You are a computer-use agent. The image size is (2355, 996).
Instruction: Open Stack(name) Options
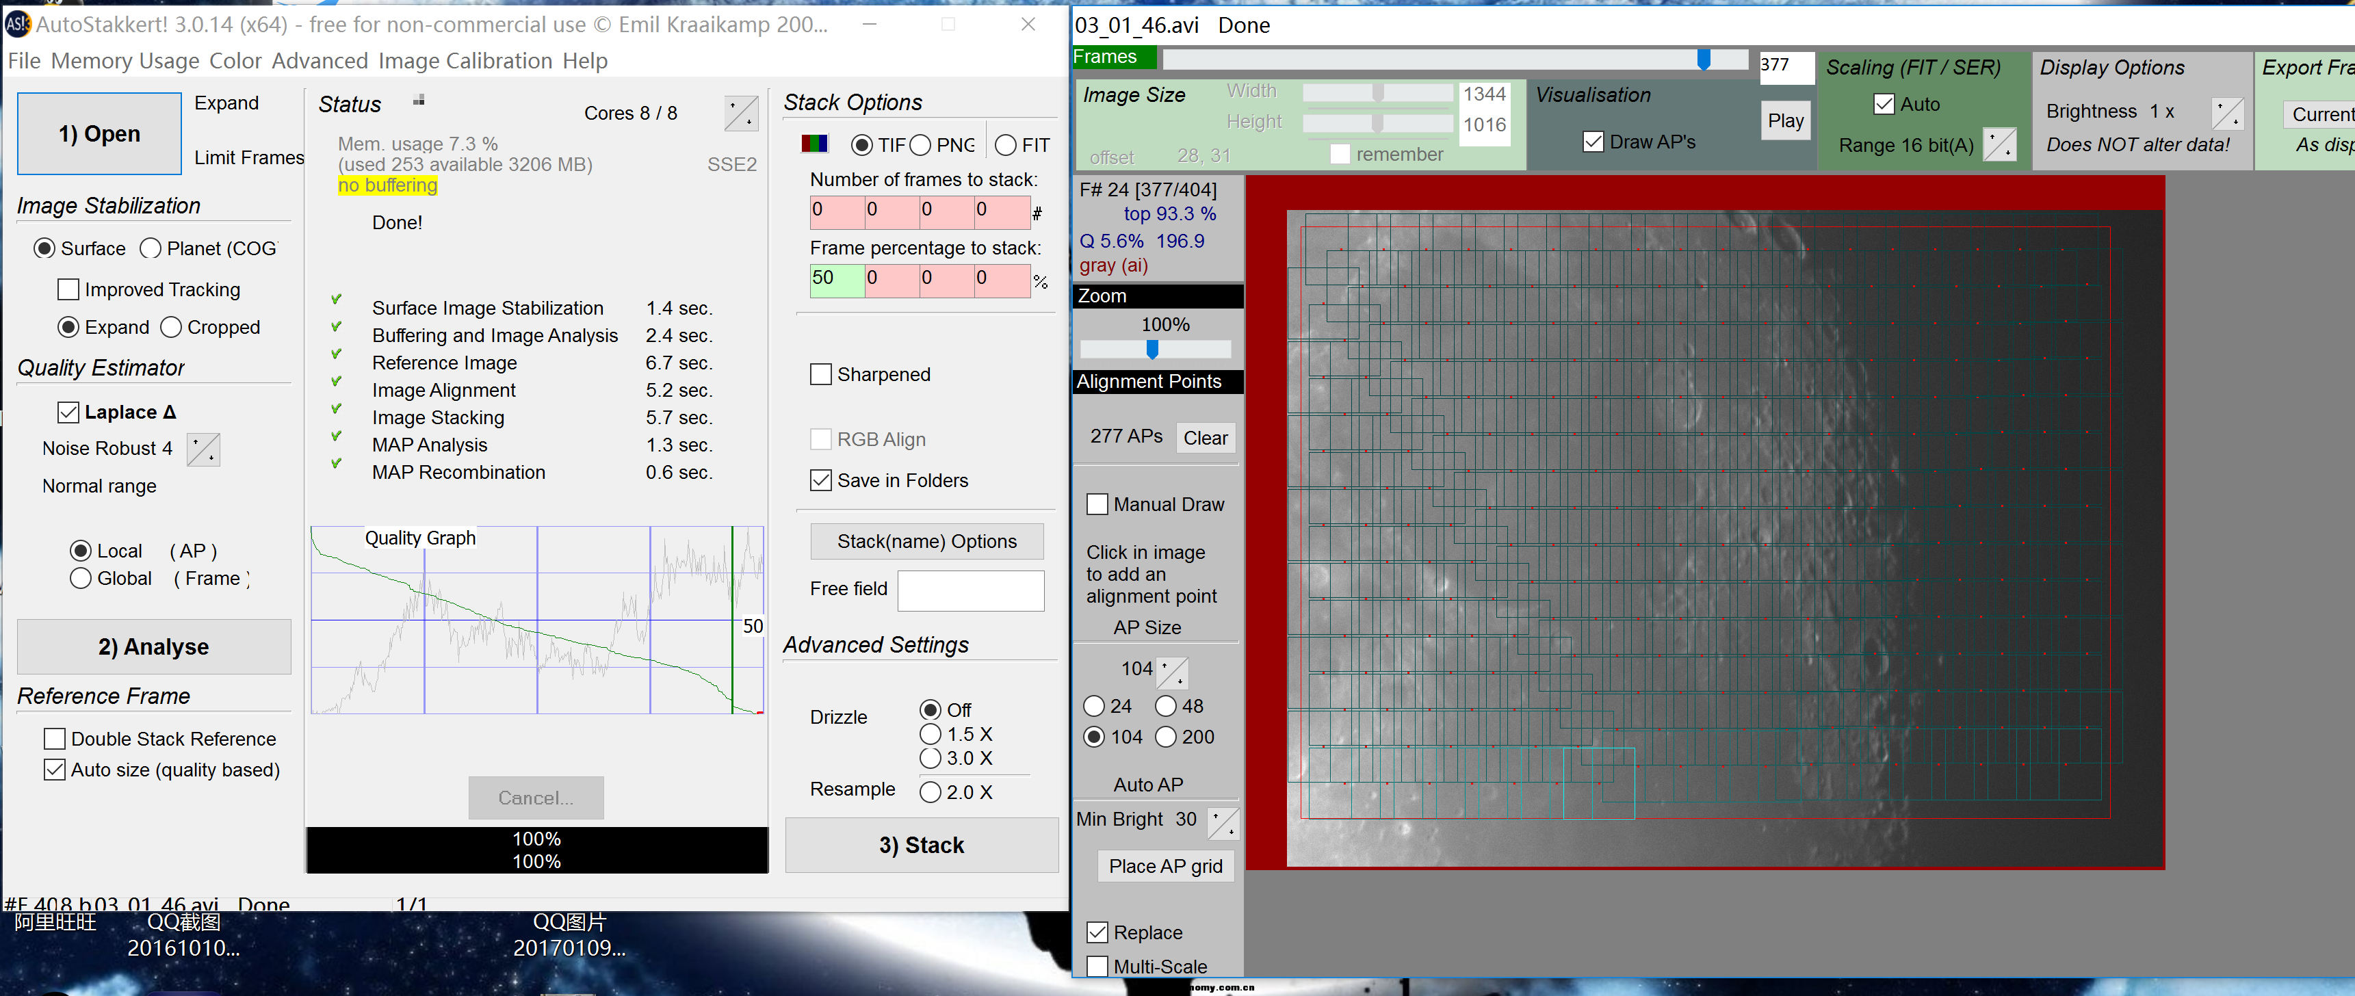927,541
